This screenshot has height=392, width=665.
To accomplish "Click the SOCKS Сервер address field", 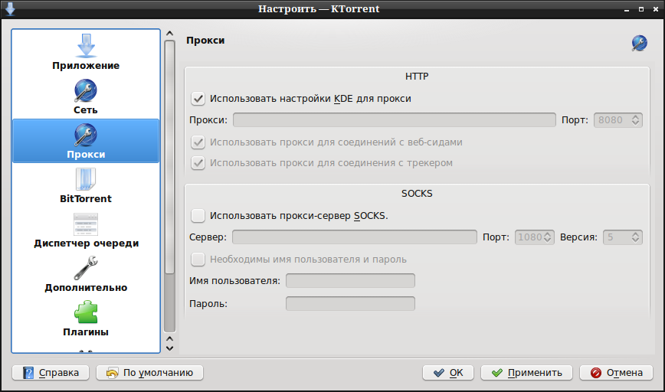I will 355,237.
